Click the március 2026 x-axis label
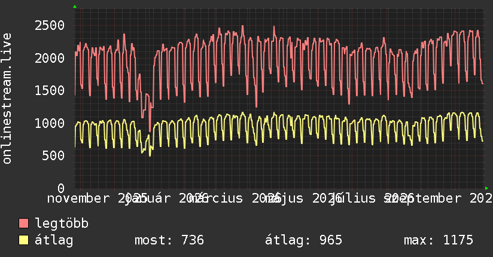Image resolution: width=493 pixels, height=257 pixels. tap(235, 198)
